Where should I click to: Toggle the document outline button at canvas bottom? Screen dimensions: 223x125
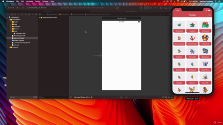tap(71, 97)
